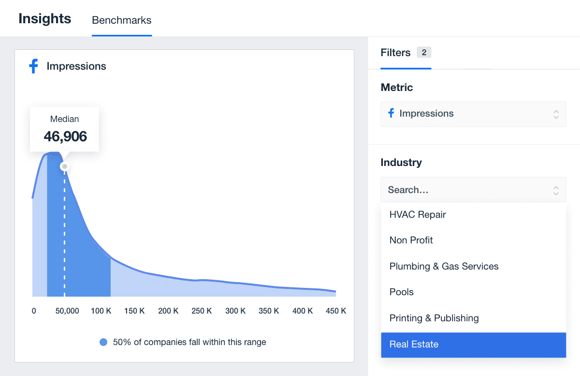Screen dimensions: 580x376
Task: Open the Filters tab
Action: 395,53
